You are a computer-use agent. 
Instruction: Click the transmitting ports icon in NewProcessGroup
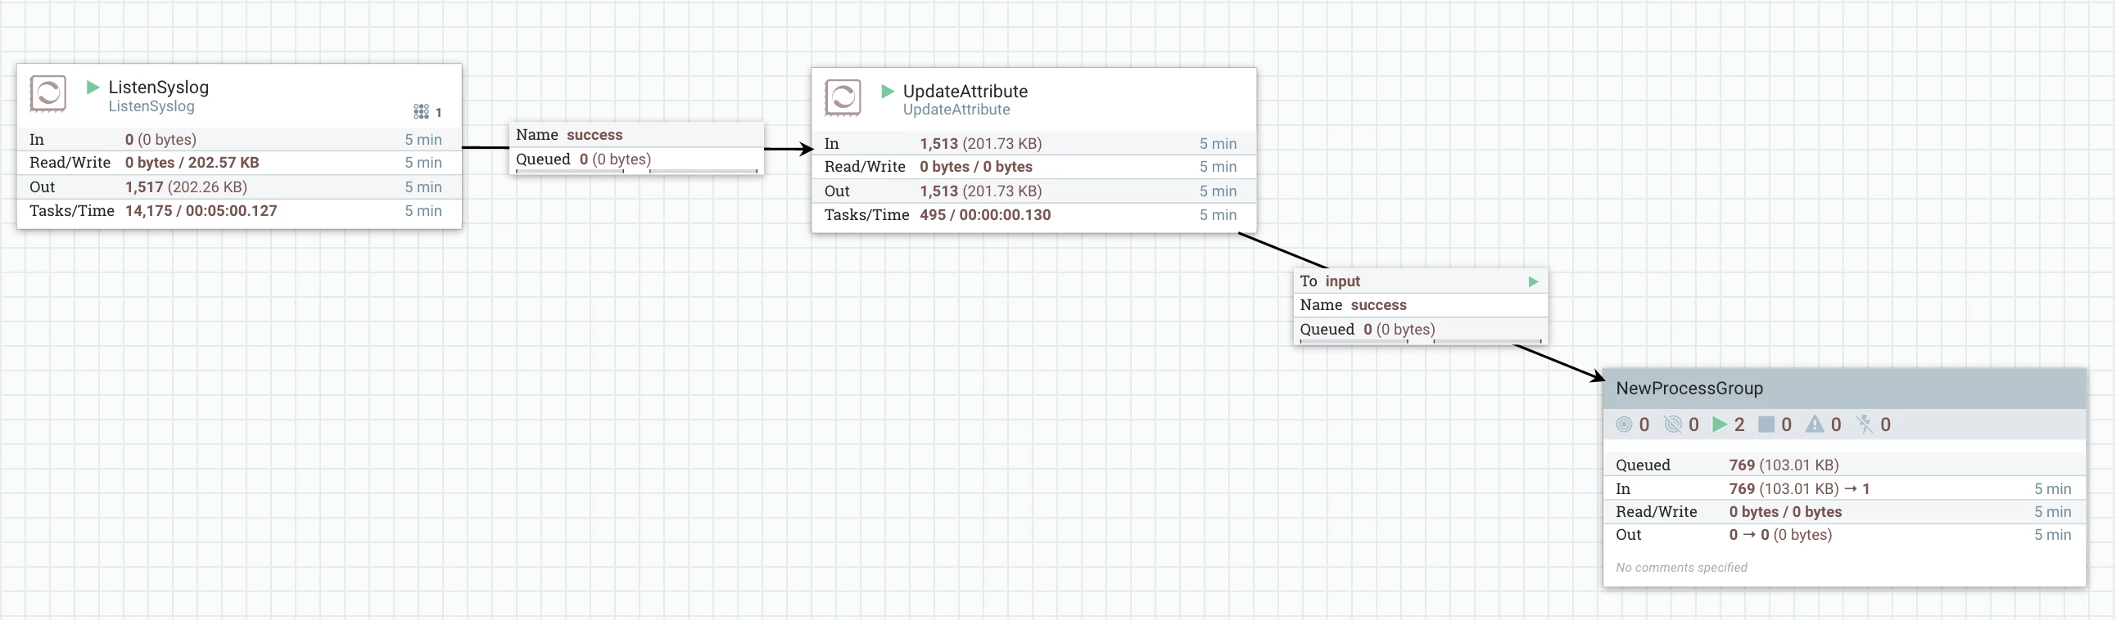click(1624, 424)
